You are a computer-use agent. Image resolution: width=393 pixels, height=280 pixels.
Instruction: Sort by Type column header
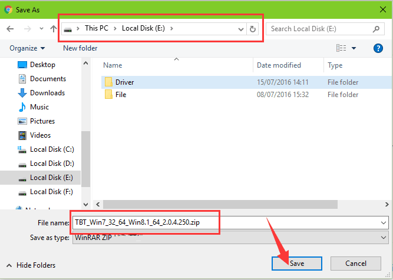(335, 65)
